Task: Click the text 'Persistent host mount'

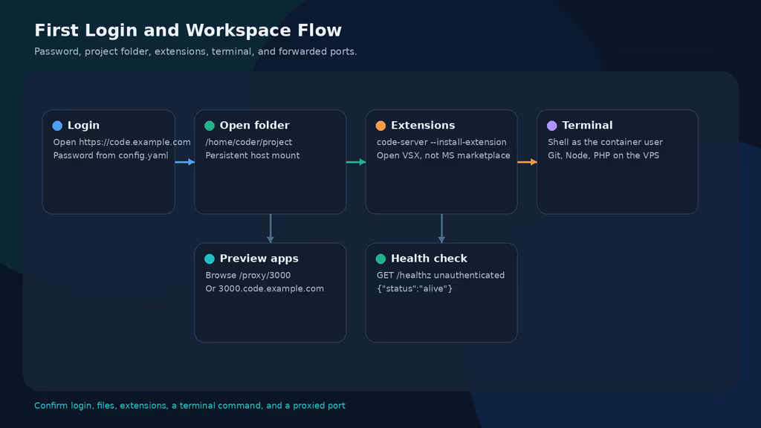Action: 253,155
